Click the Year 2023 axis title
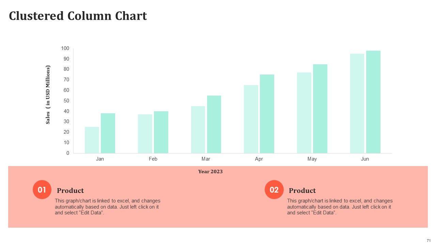The height and width of the screenshot is (245, 436). point(210,171)
